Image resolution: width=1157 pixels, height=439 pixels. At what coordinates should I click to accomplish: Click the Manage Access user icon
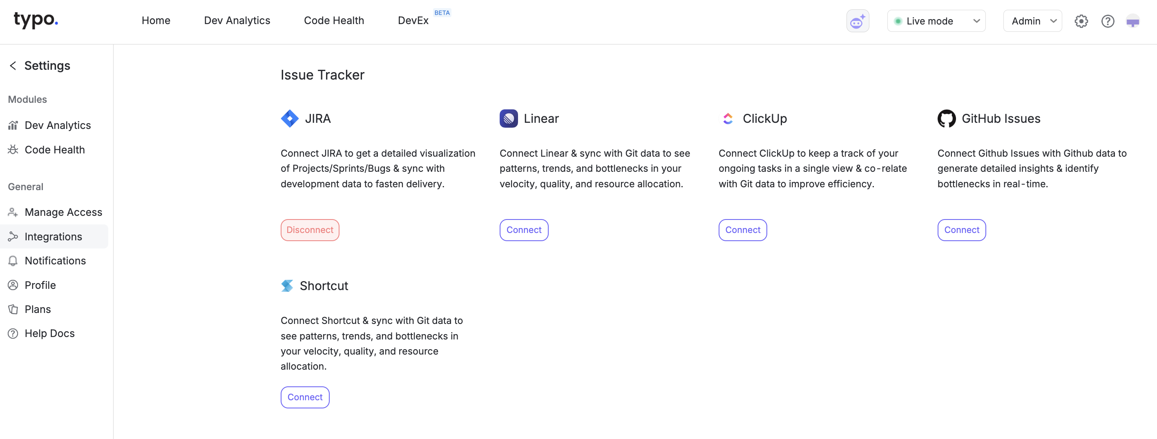pyautogui.click(x=13, y=212)
